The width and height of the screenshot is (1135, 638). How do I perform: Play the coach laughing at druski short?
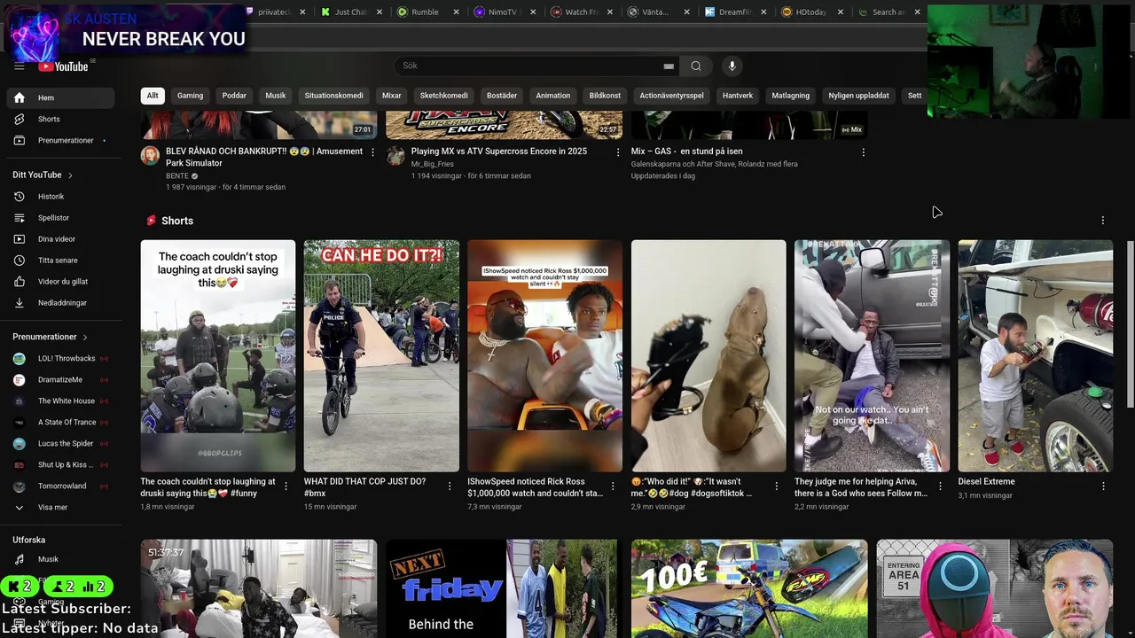[218, 355]
